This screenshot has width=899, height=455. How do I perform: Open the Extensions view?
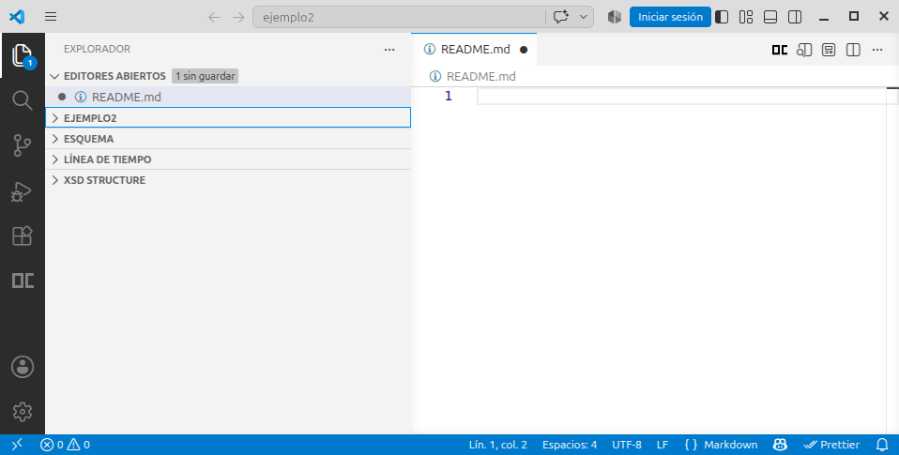(23, 235)
